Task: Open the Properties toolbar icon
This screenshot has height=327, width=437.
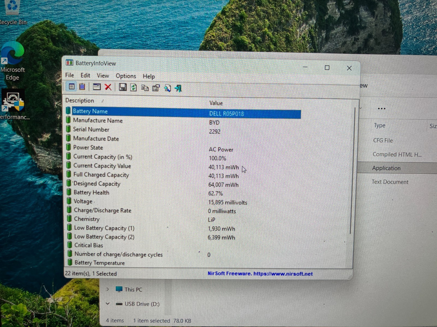Action: click(156, 88)
